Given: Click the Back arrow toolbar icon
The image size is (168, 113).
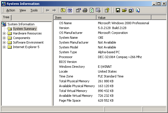Looking at the screenshot, I should (x=48, y=10).
